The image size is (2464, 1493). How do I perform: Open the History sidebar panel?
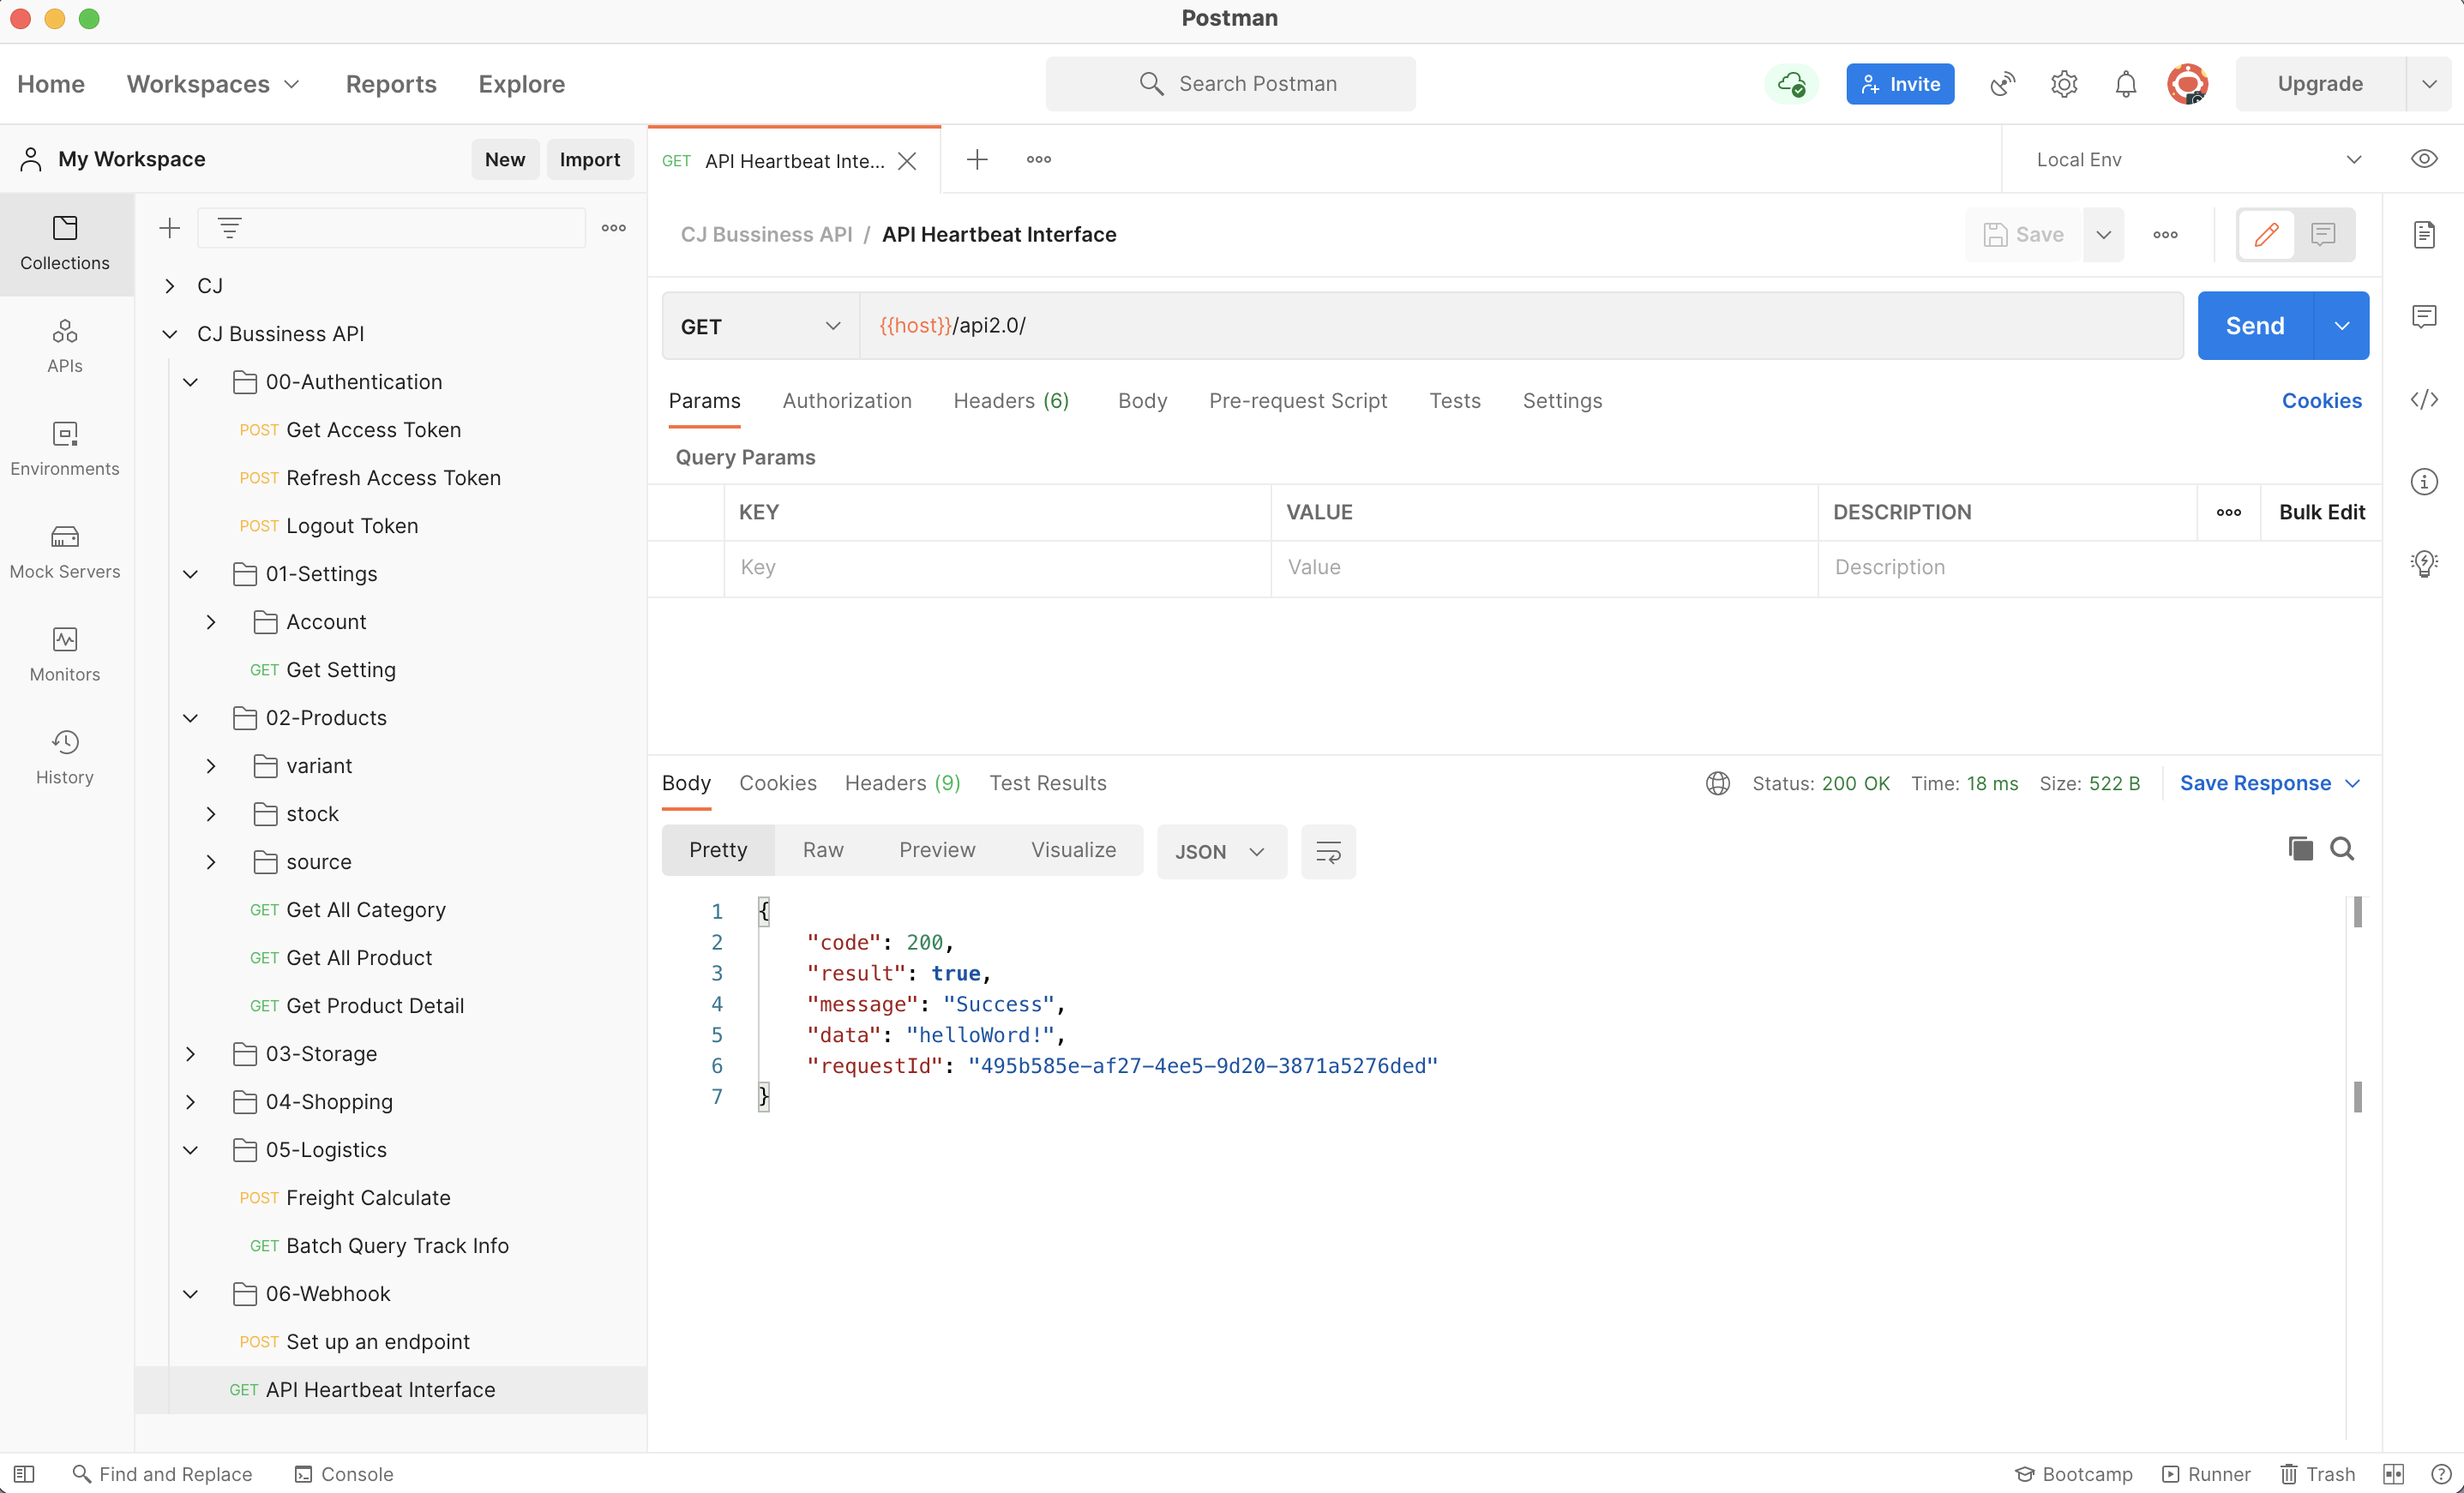pyautogui.click(x=65, y=758)
